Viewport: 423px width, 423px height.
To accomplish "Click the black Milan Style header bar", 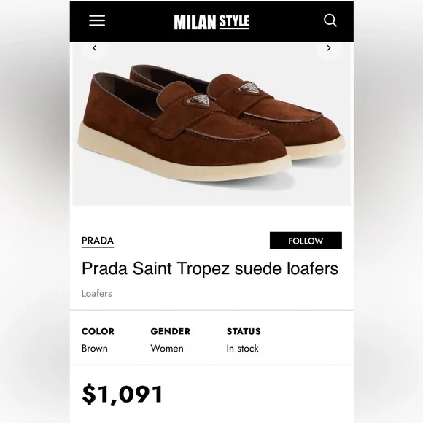I will pyautogui.click(x=211, y=22).
